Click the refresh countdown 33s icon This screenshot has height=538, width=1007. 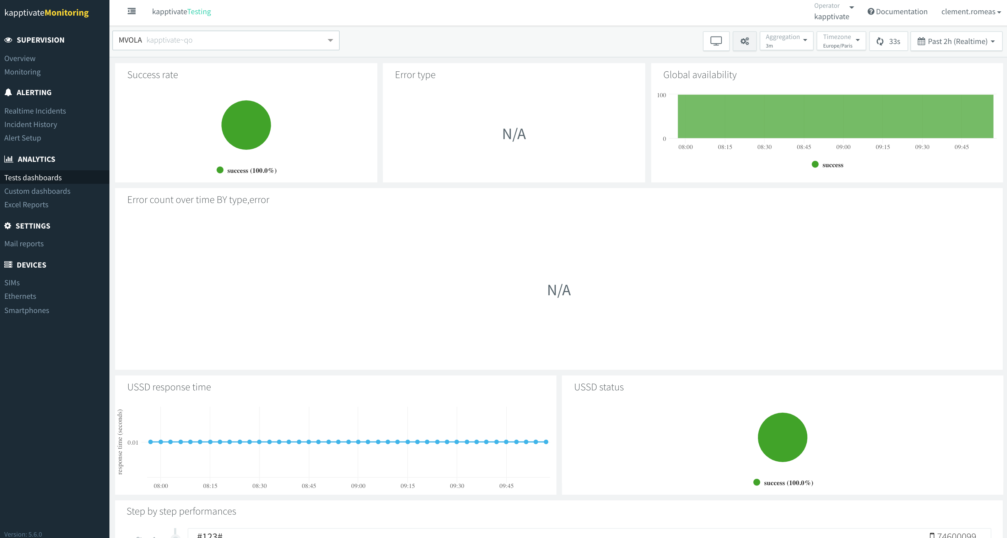(880, 42)
